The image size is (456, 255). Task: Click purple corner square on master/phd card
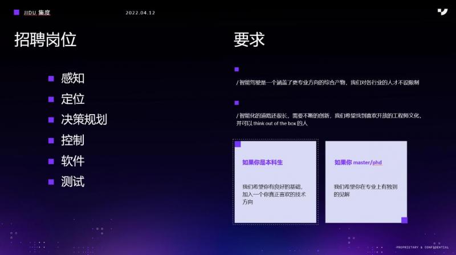[x=404, y=220]
